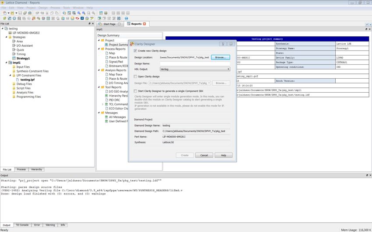This screenshot has height=232, width=372.
Task: Click the blue square 'A' toolbar icon
Action: tap(82, 18)
